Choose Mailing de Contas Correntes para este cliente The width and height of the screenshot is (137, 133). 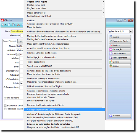coord(64,39)
